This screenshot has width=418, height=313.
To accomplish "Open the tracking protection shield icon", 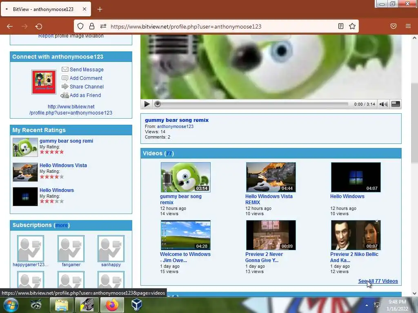I will coord(80,26).
